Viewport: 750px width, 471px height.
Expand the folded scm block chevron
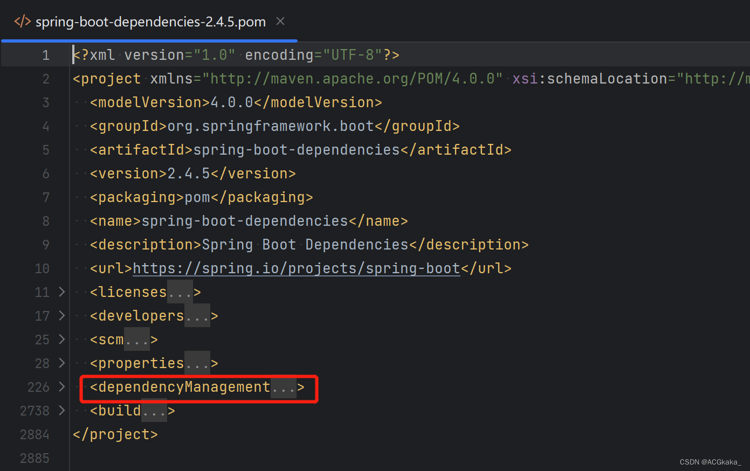pyautogui.click(x=61, y=340)
